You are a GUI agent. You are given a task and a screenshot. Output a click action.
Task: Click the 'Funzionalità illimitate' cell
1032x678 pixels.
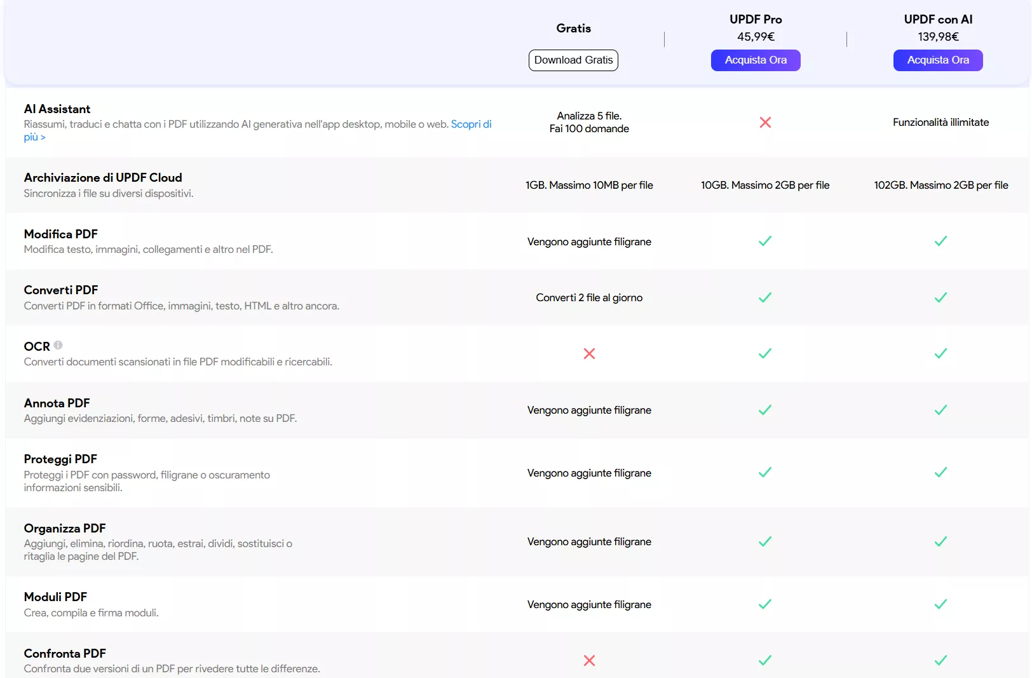click(x=941, y=122)
